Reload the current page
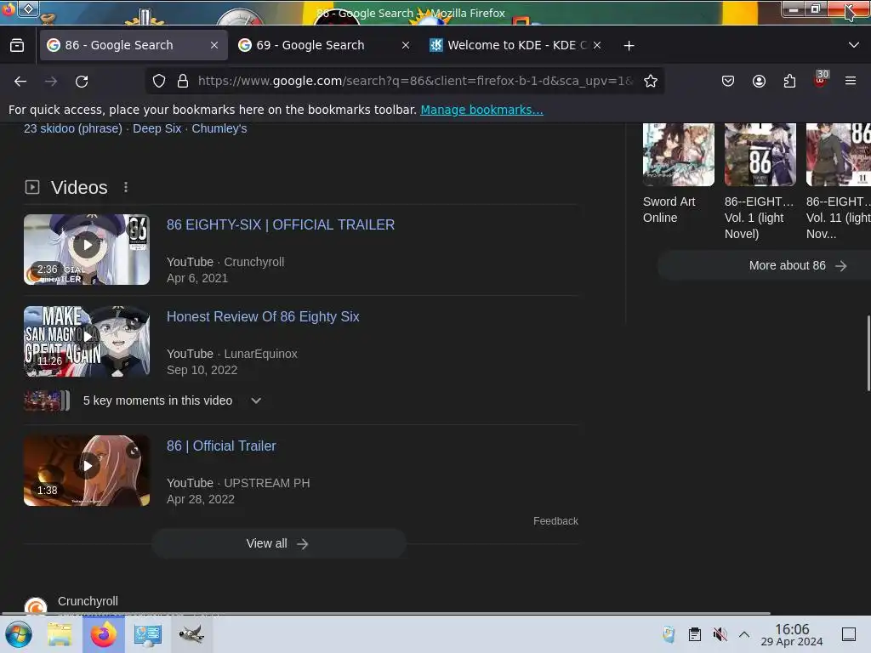The image size is (871, 653). click(82, 81)
